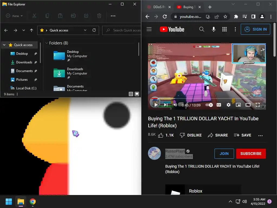Open the RussoPlays channel link
This screenshot has width=277, height=208.
[175, 151]
